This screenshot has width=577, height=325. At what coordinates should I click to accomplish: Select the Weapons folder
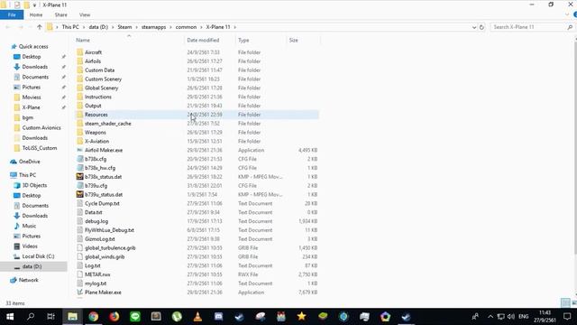tap(96, 133)
